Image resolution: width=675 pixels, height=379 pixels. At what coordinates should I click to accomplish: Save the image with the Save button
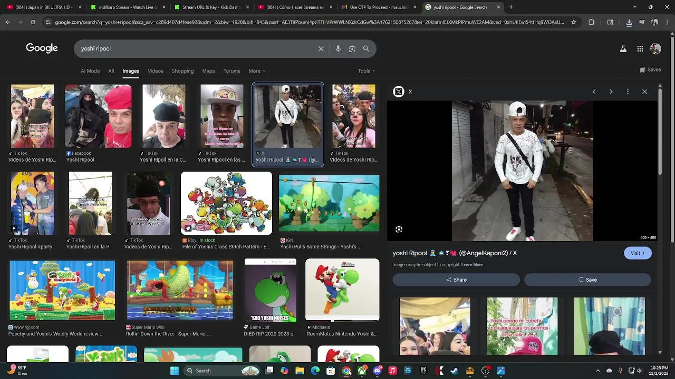(x=587, y=280)
